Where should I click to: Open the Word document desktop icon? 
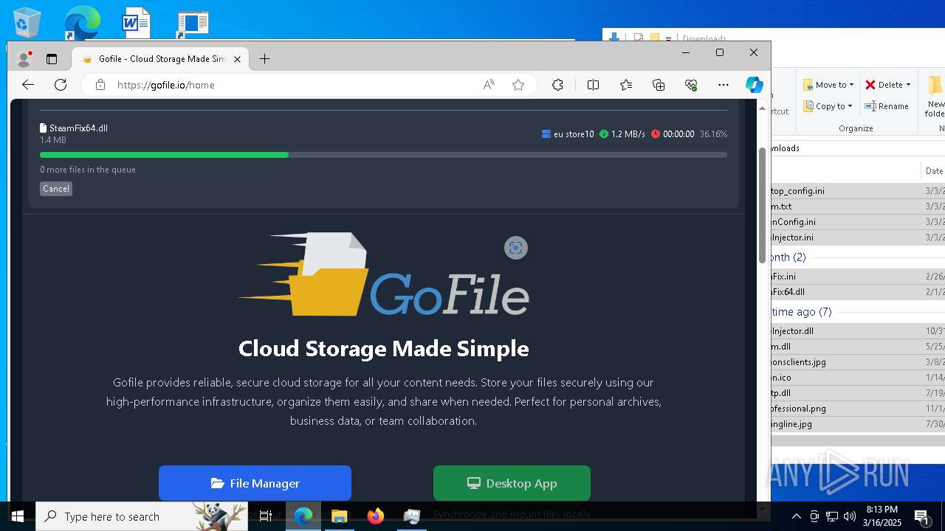pyautogui.click(x=136, y=22)
